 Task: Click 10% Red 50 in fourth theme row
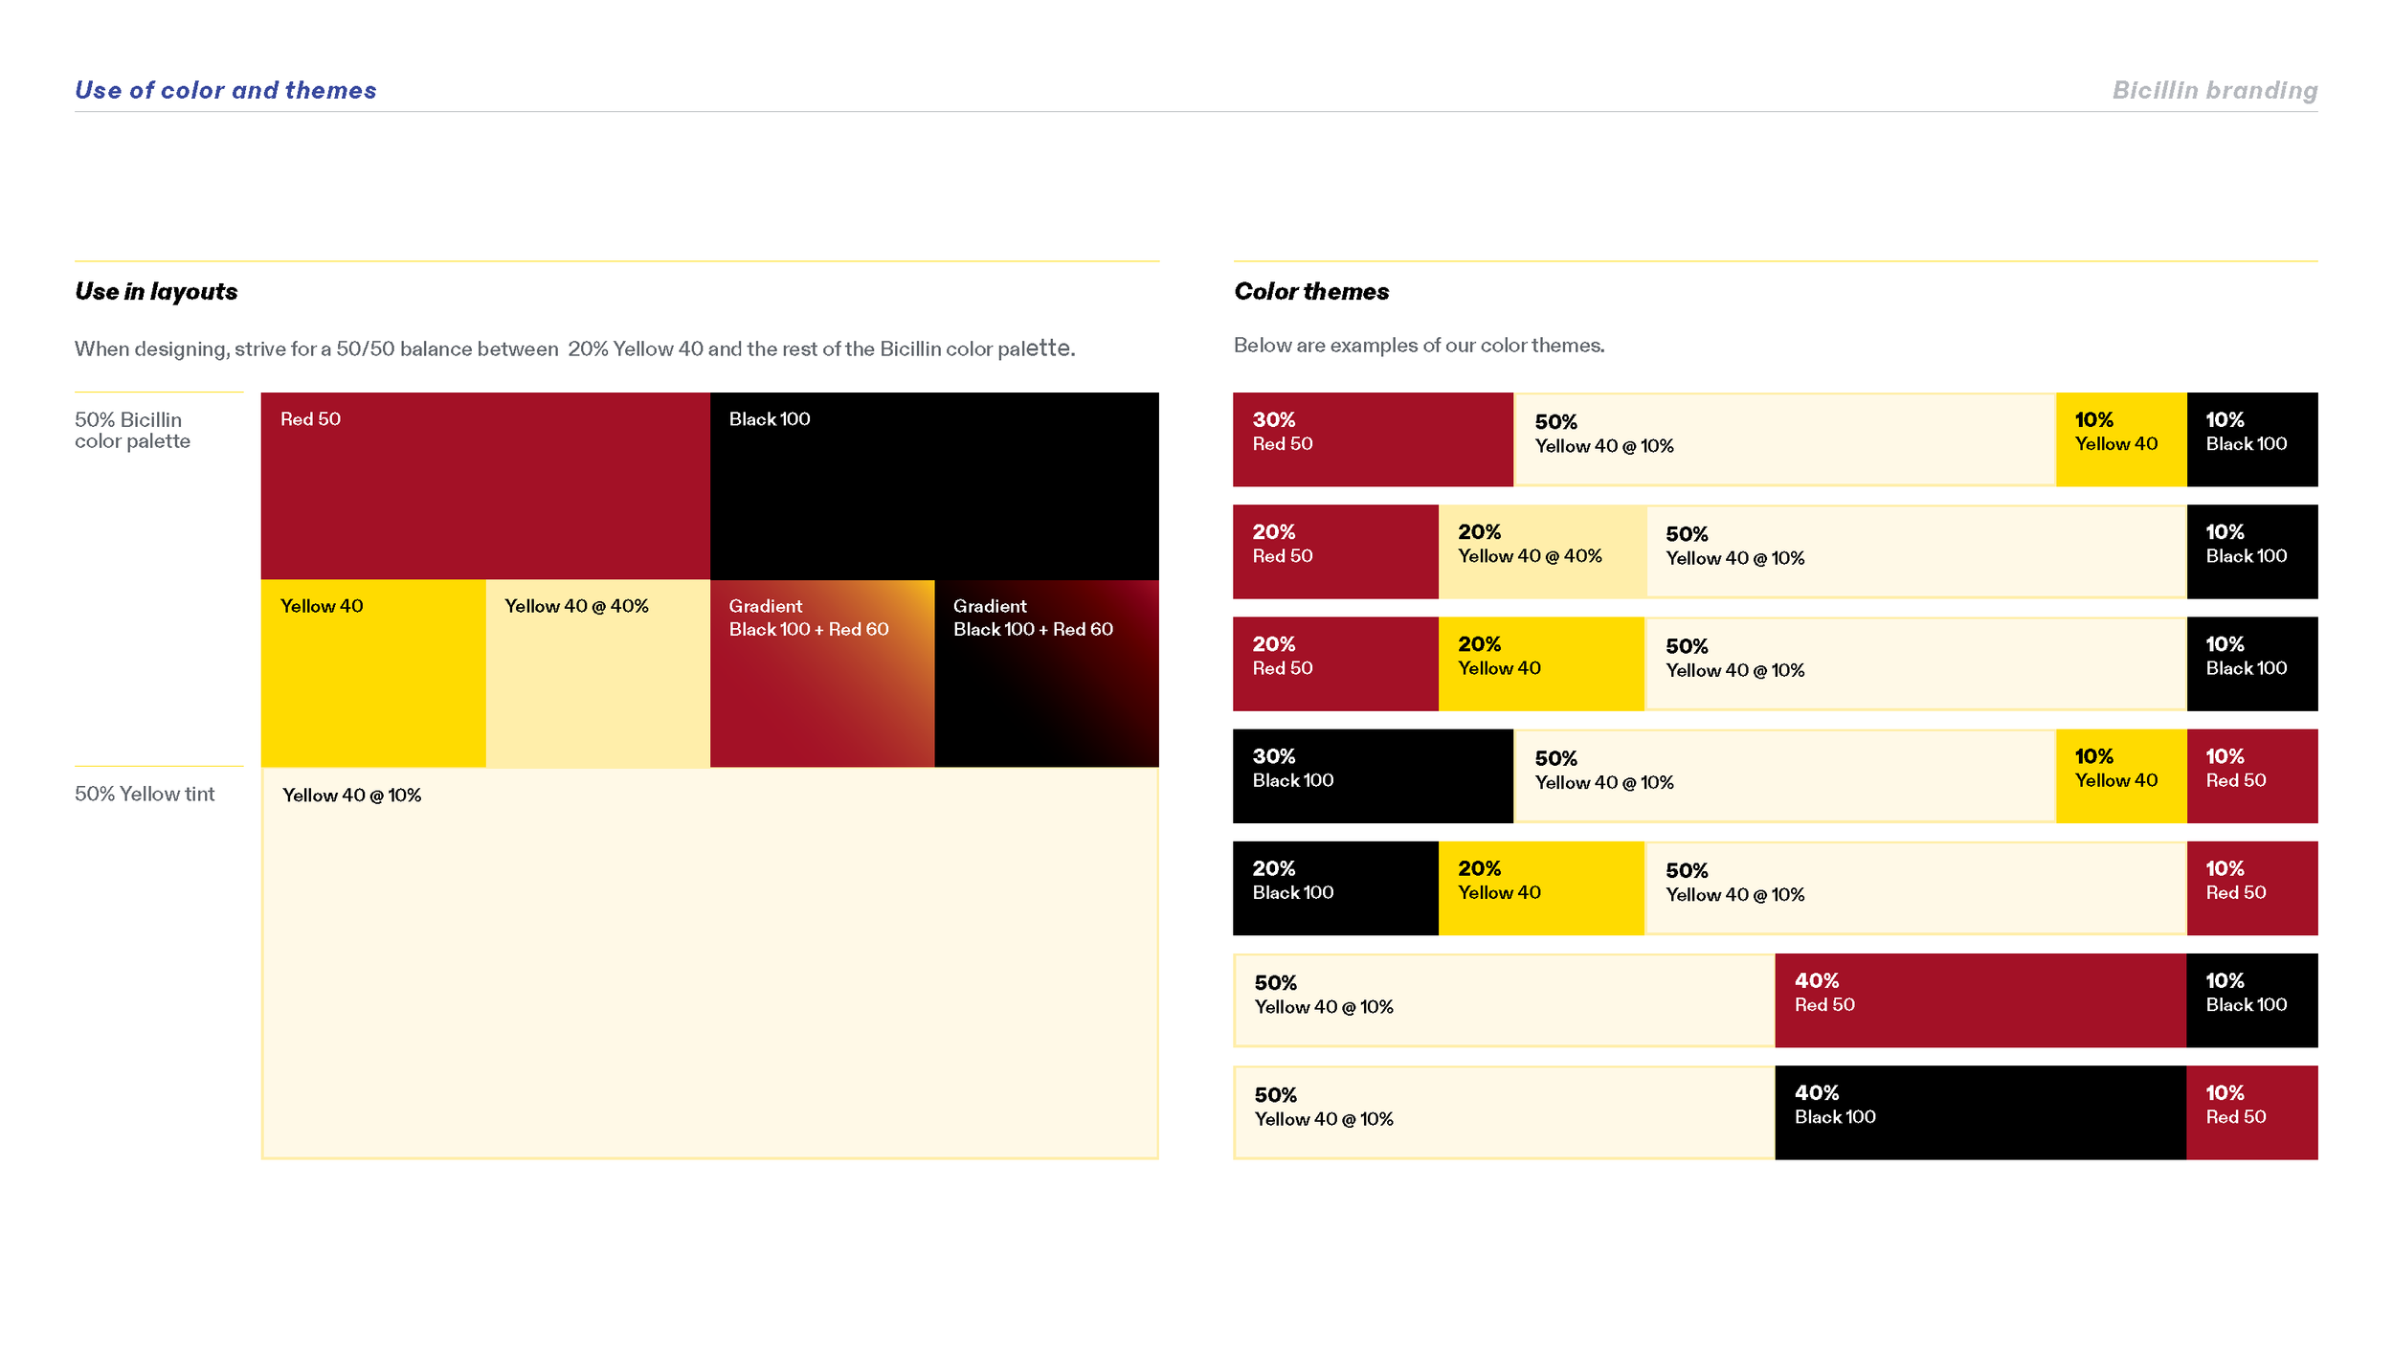tap(2252, 776)
